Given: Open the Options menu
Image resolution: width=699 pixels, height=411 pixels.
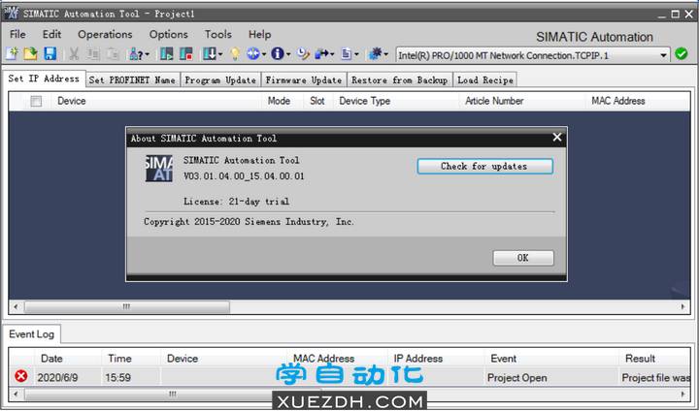Looking at the screenshot, I should tap(169, 34).
